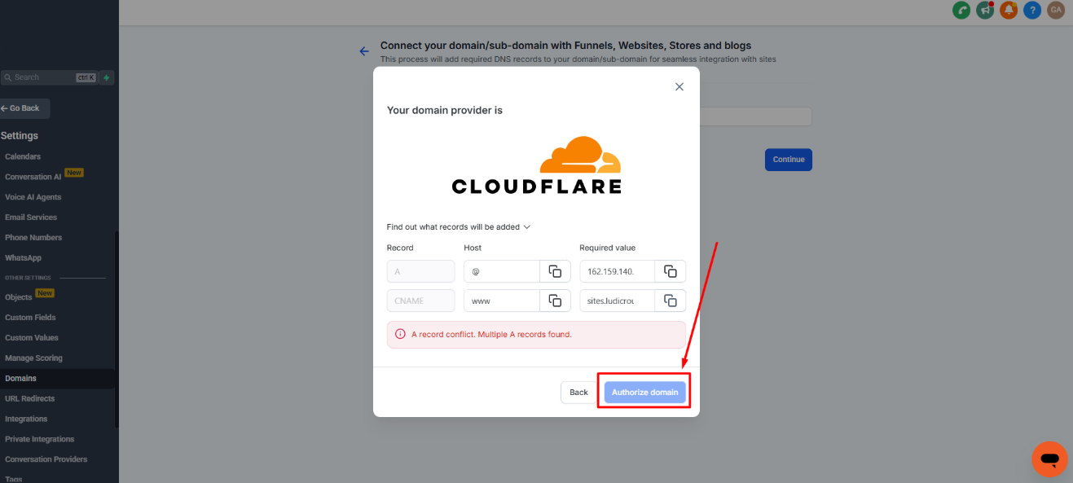Click the www host input field
The height and width of the screenshot is (483, 1073).
[501, 301]
